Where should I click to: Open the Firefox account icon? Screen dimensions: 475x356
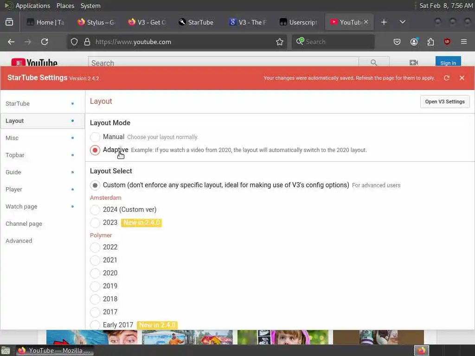coord(414,42)
